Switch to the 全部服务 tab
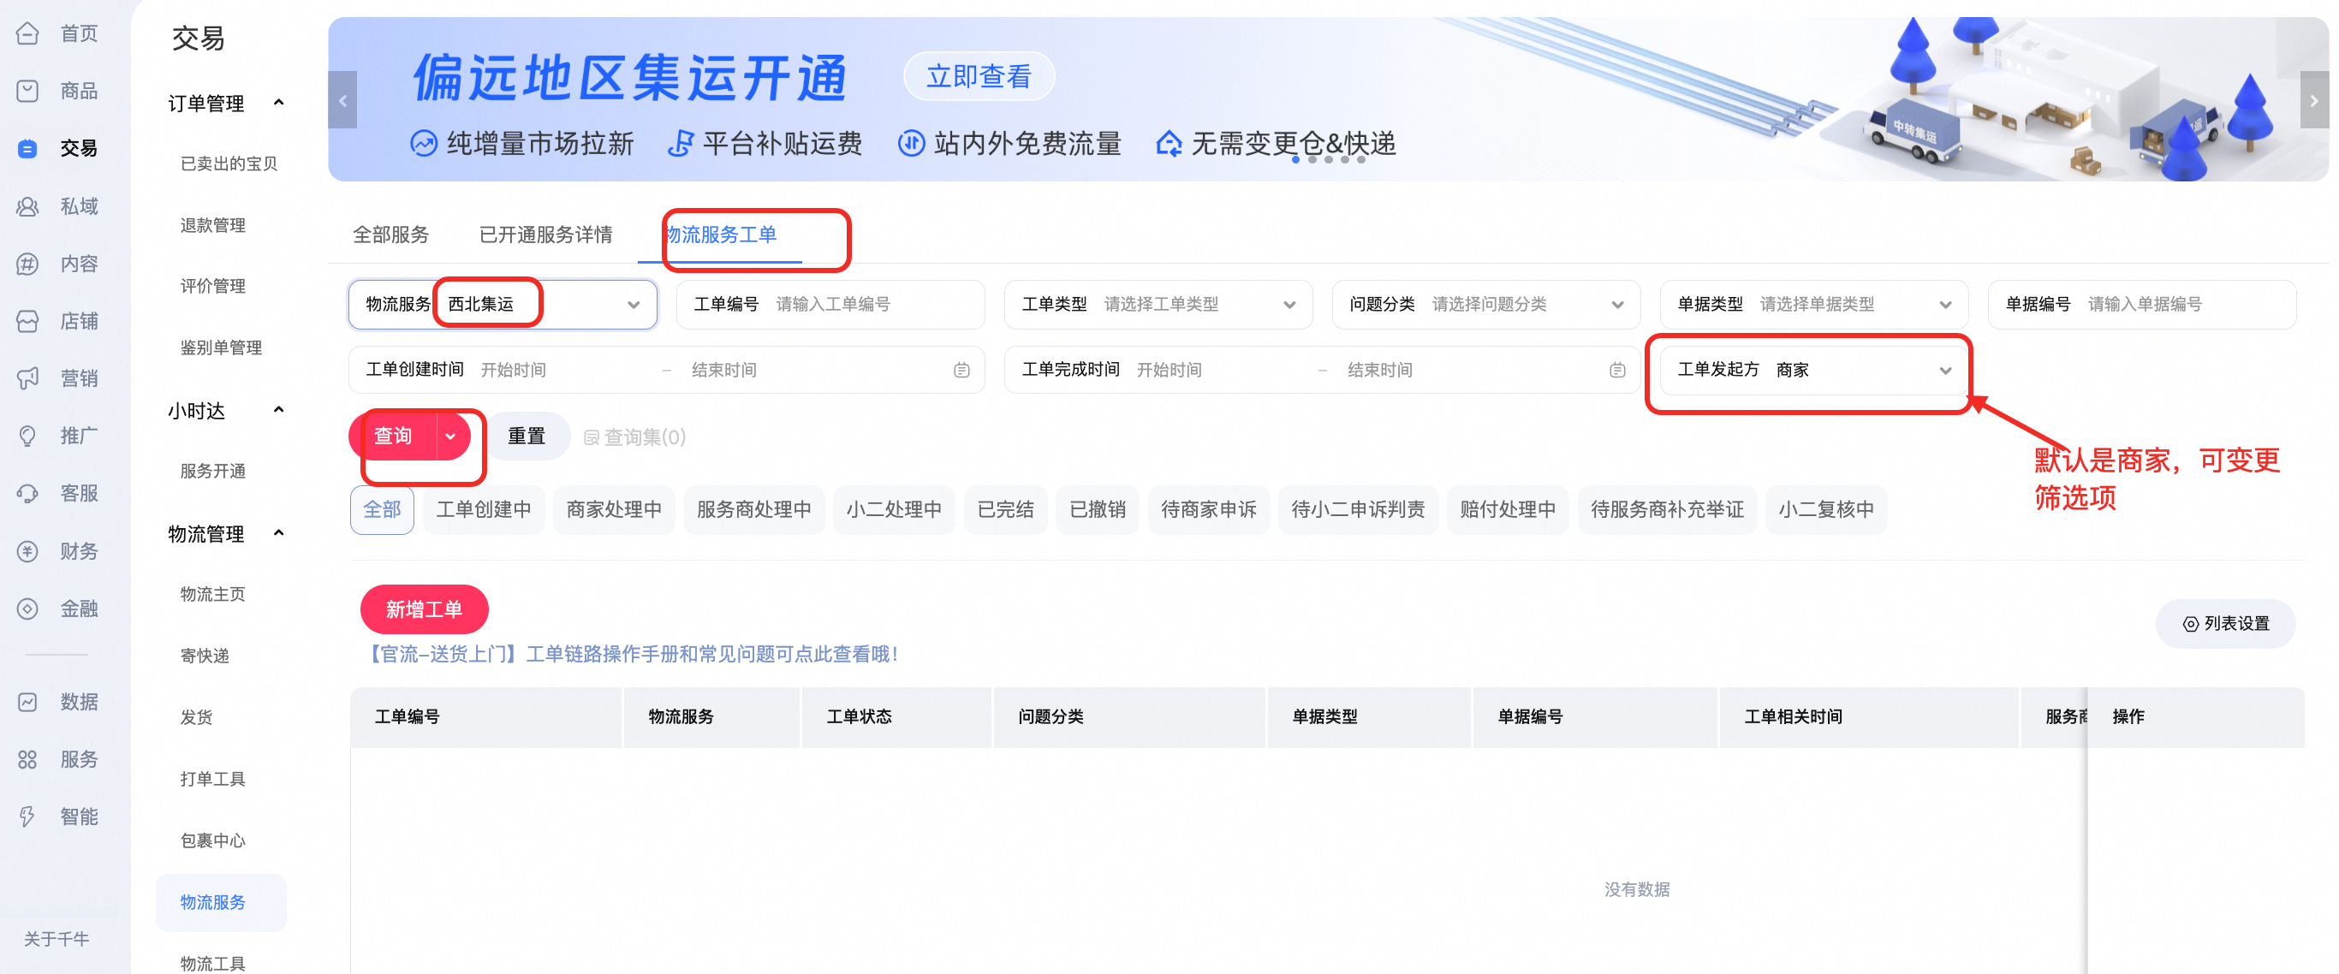Screen dimensions: 2339x974 [x=390, y=235]
